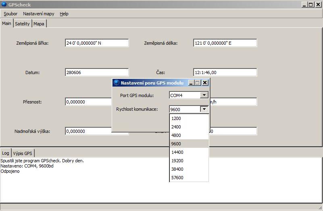323x211 pixels.
Task: Click the Čas time field
Action: 225,72
